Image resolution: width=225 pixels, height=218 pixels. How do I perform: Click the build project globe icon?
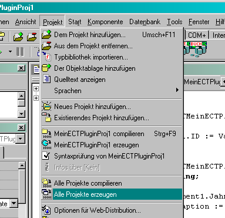point(46,145)
